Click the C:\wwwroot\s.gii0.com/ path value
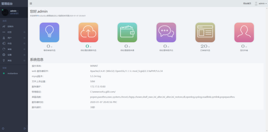 tap(103, 92)
